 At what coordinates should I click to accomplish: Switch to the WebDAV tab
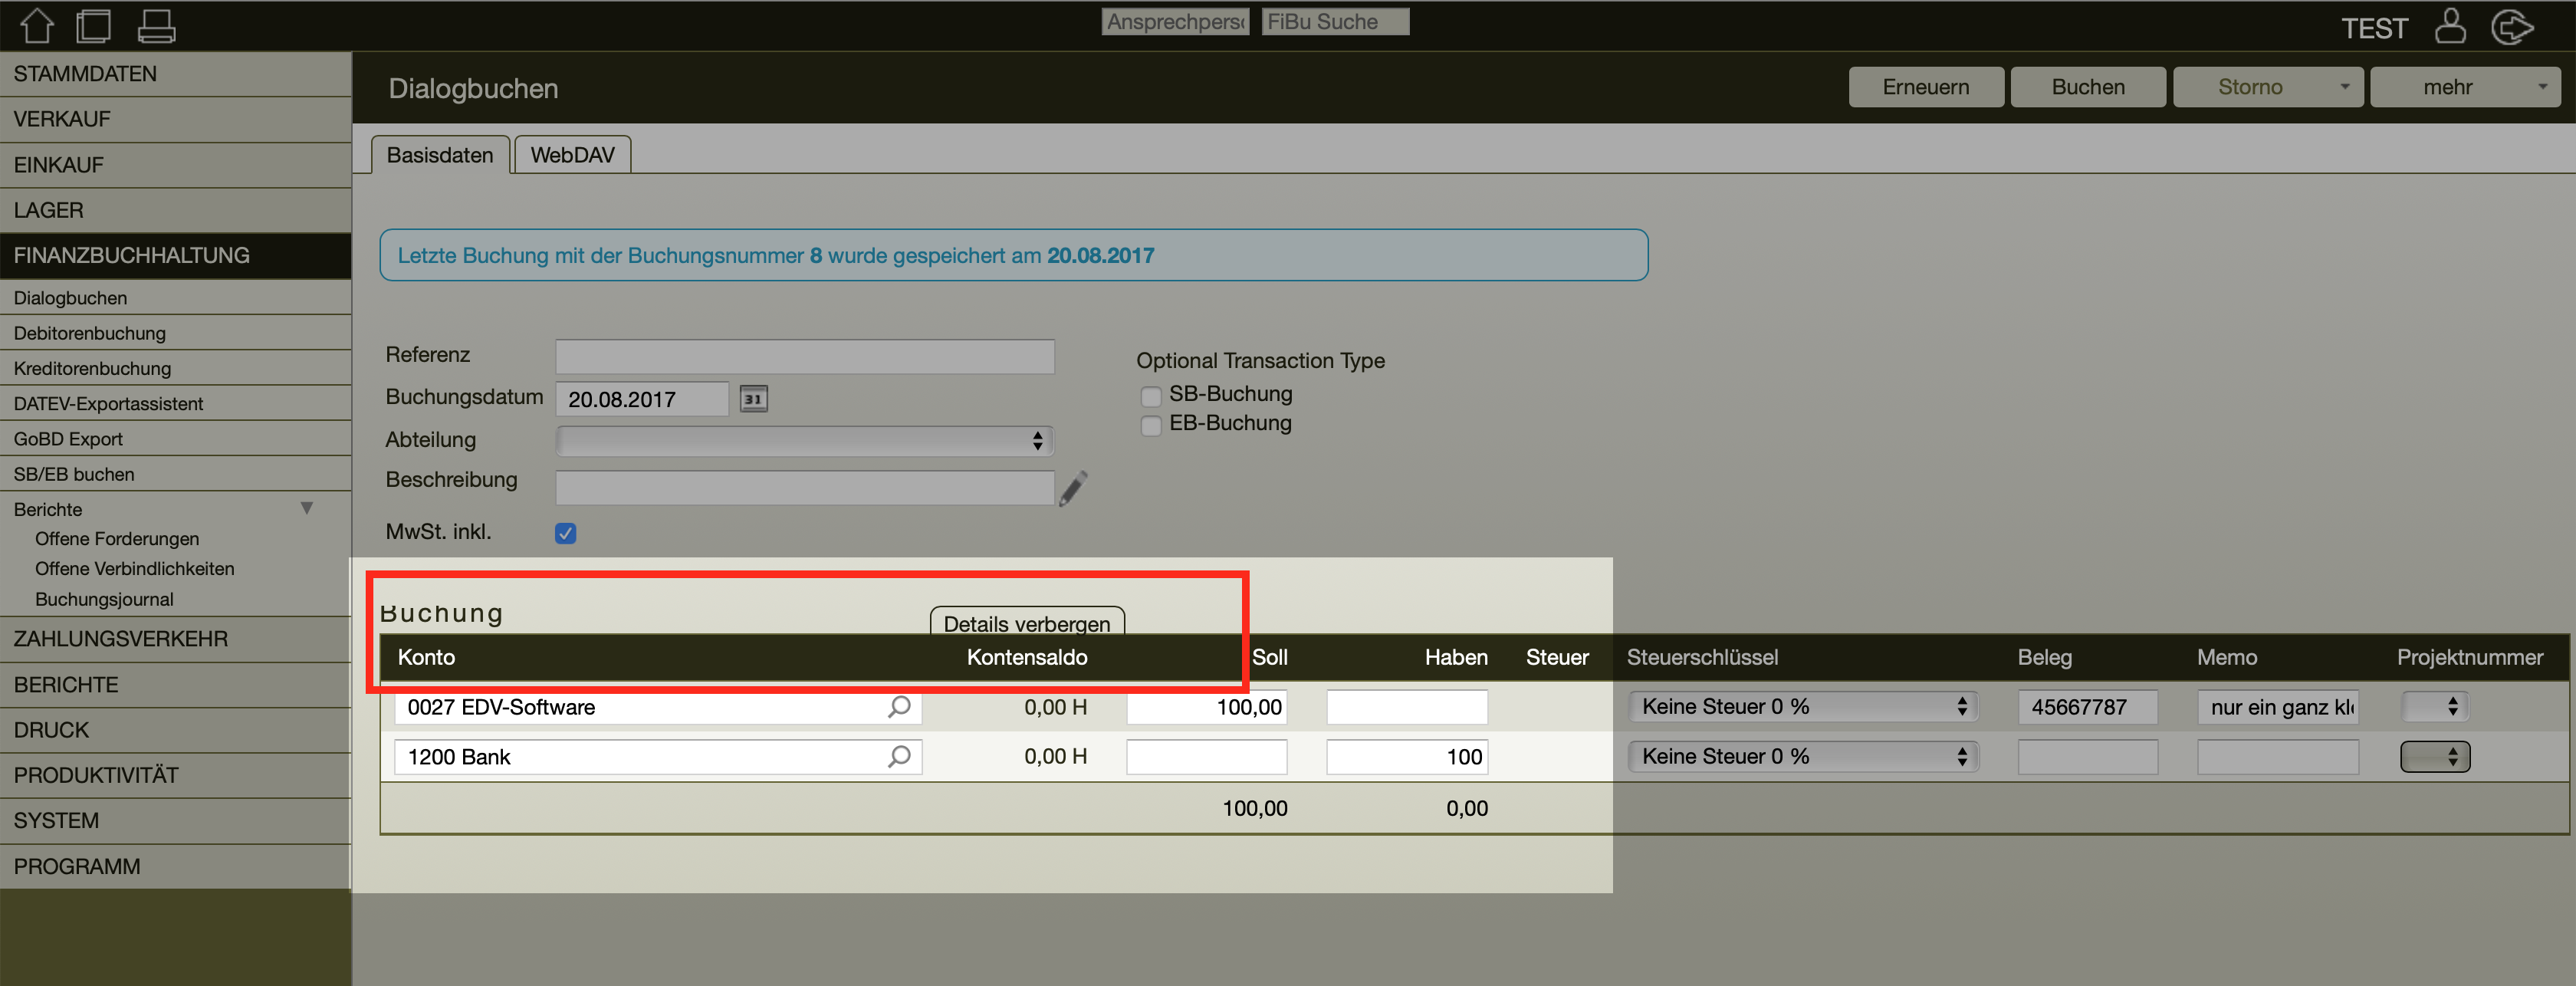tap(572, 155)
